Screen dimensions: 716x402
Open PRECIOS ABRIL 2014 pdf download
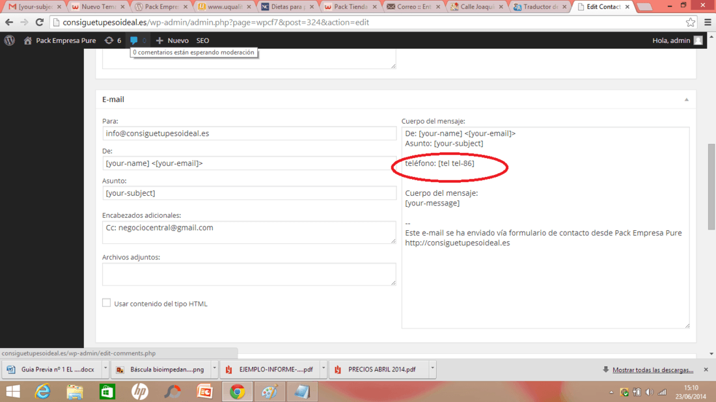[379, 369]
